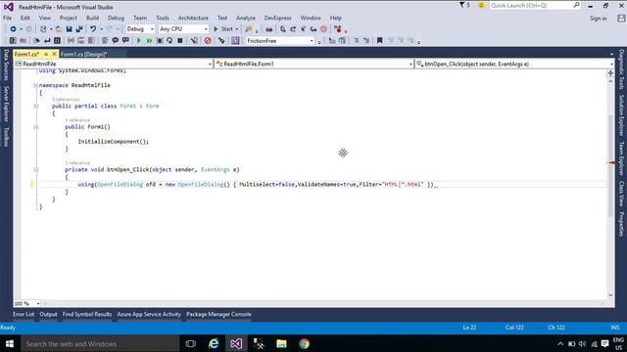Open the Toolbox side panel
Screen dimensions: 627x352
coord(6,137)
